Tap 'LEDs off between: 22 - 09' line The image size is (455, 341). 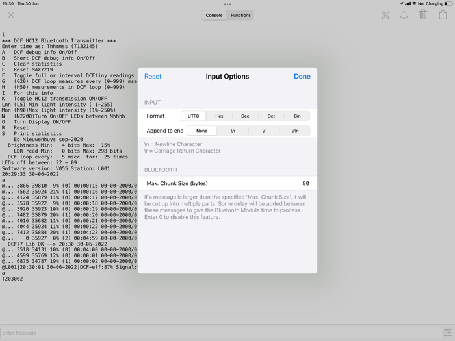pyautogui.click(x=40, y=162)
